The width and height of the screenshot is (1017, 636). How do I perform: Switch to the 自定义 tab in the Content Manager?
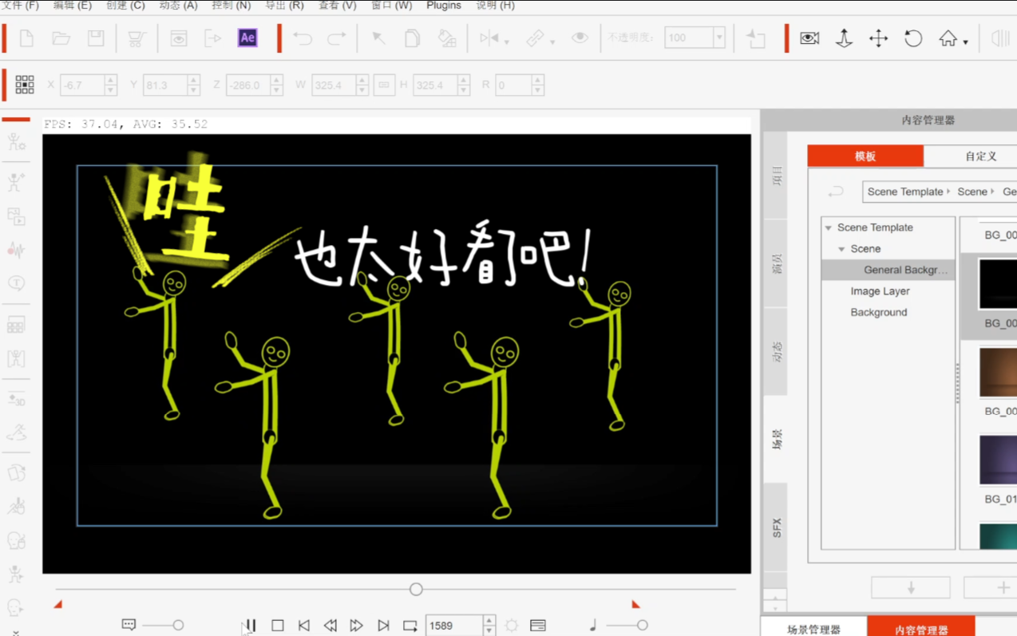[979, 156]
